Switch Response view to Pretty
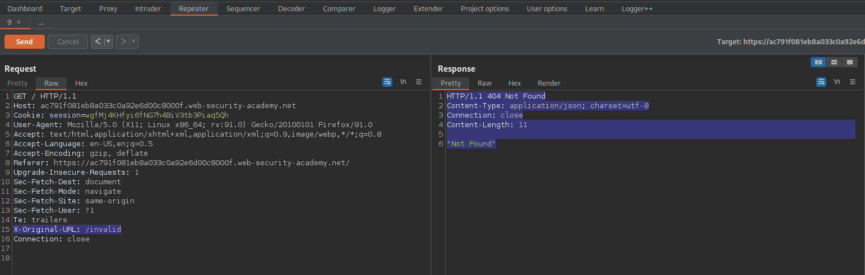This screenshot has width=865, height=275. [x=451, y=83]
